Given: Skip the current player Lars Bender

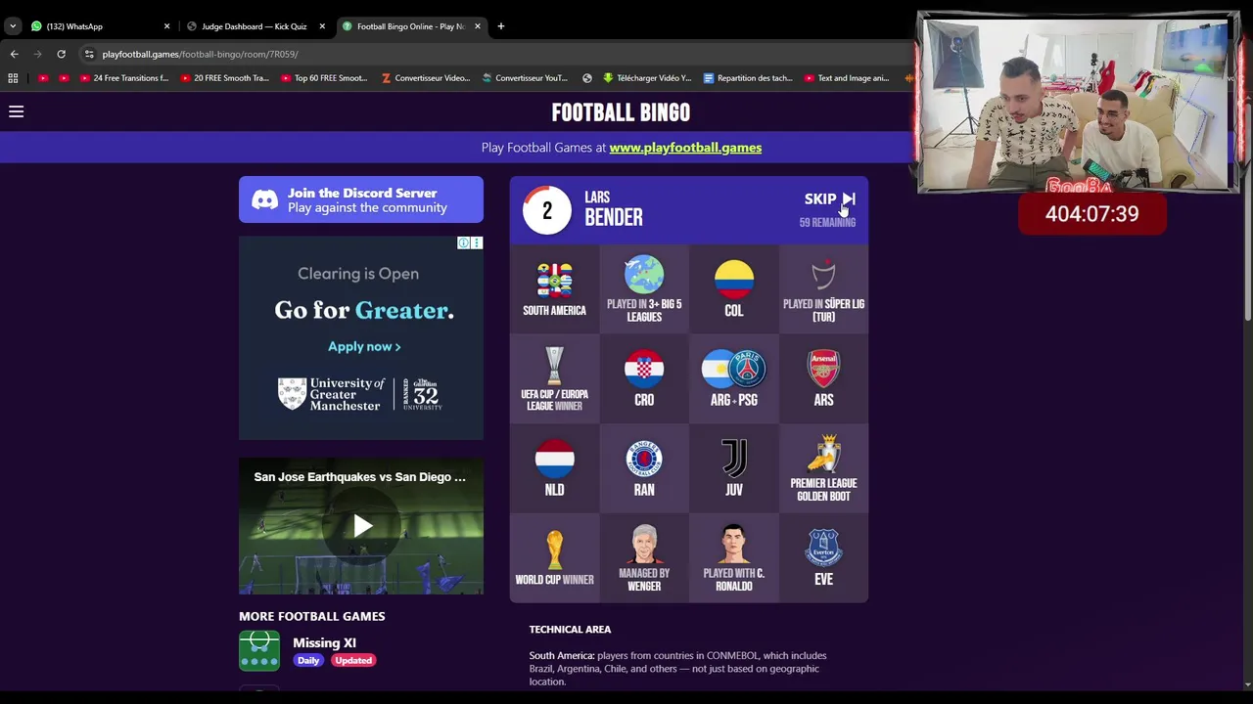Looking at the screenshot, I should [829, 198].
